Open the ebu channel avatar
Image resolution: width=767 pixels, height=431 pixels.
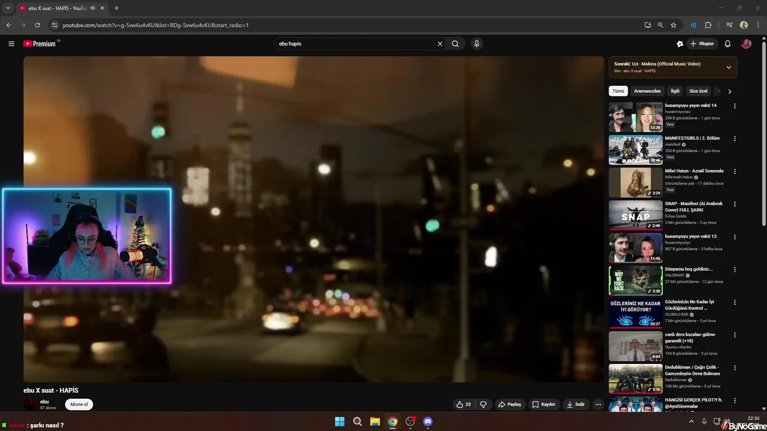(x=30, y=404)
